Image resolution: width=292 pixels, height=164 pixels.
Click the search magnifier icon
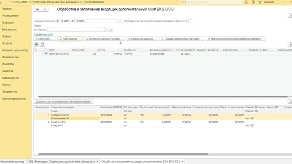[184, 2]
